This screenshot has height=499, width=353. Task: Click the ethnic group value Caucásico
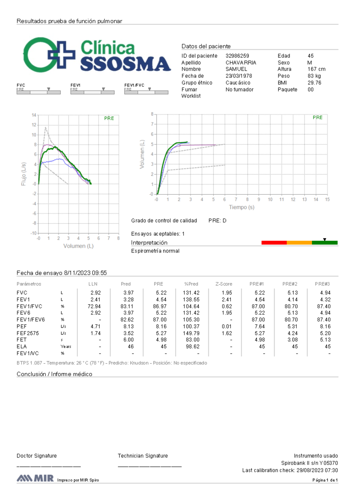(x=238, y=83)
